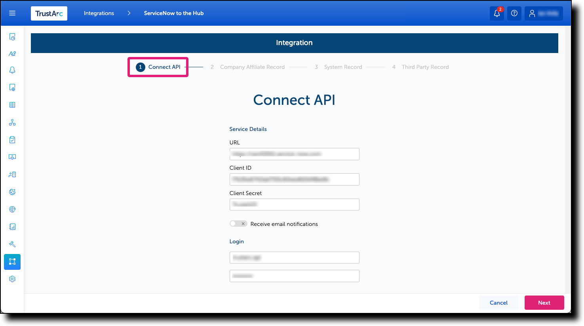Open the org-chart data mapping sidebar icon
The image size is (584, 326).
[12, 122]
